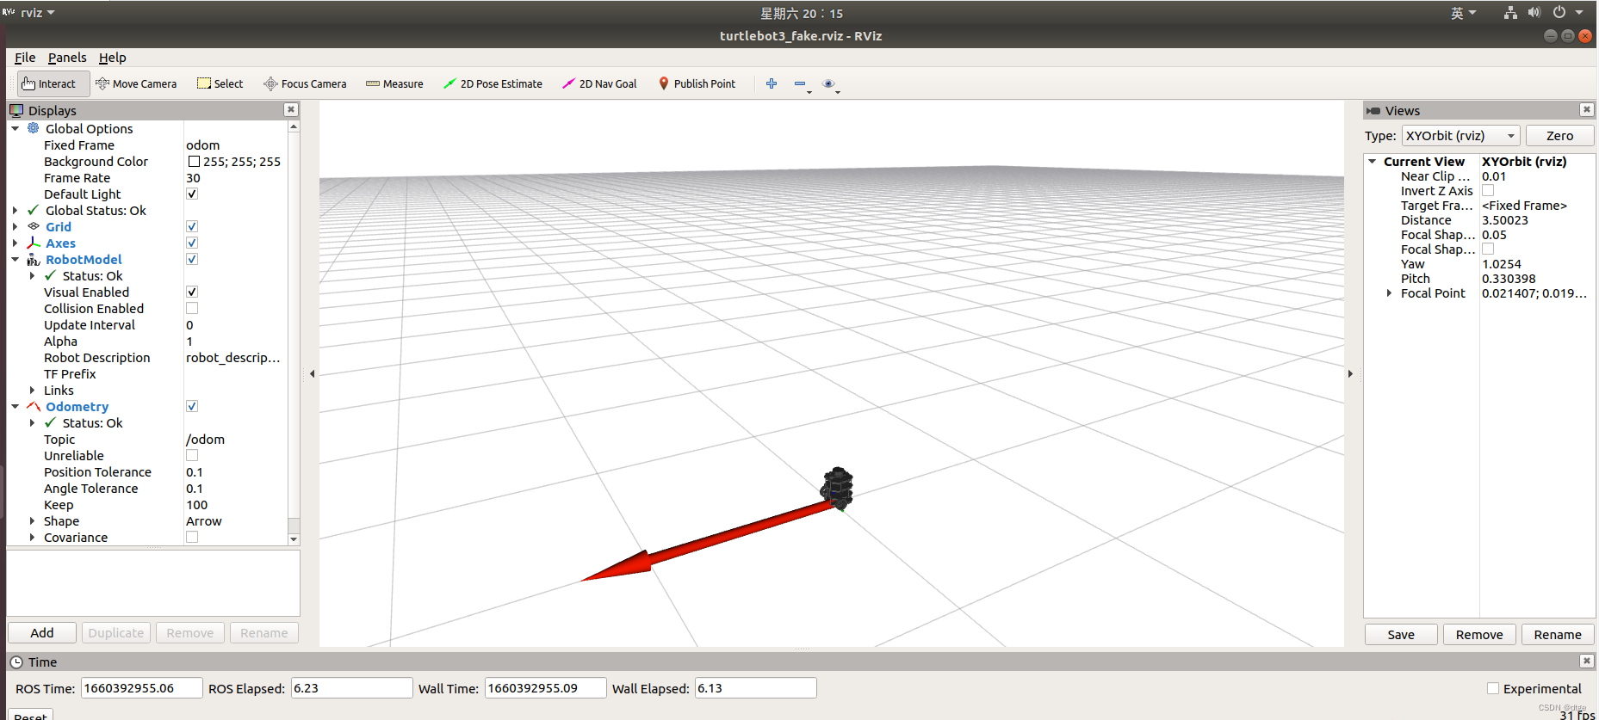Activate the Move Camera tool
This screenshot has width=1599, height=720.
pyautogui.click(x=136, y=83)
